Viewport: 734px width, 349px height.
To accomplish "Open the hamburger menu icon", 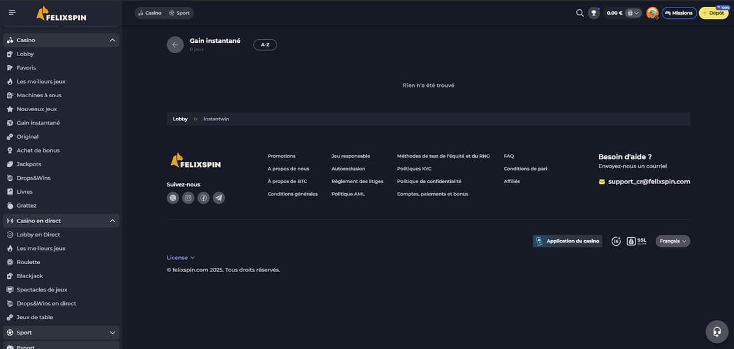I will [12, 12].
